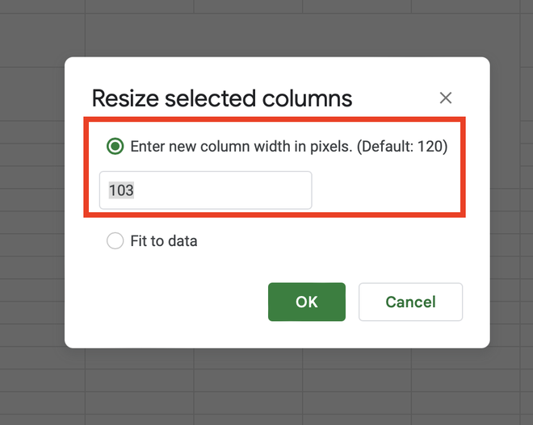Click the column width pixel input field
The width and height of the screenshot is (533, 425).
pyautogui.click(x=205, y=190)
